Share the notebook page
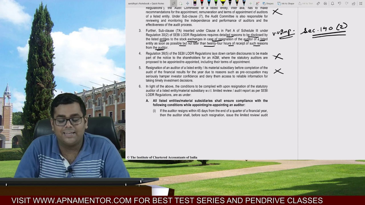 click(353, 3)
